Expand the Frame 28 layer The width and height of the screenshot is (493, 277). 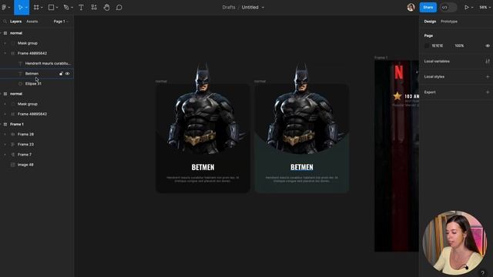click(x=5, y=135)
